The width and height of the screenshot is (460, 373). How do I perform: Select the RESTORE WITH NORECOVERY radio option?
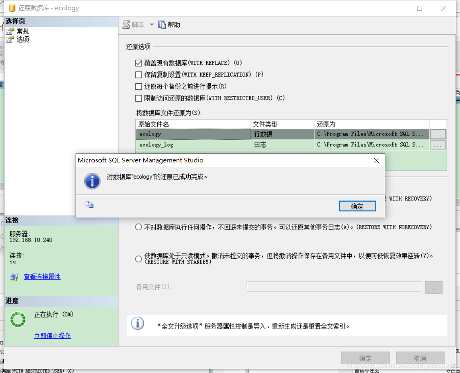tap(138, 227)
